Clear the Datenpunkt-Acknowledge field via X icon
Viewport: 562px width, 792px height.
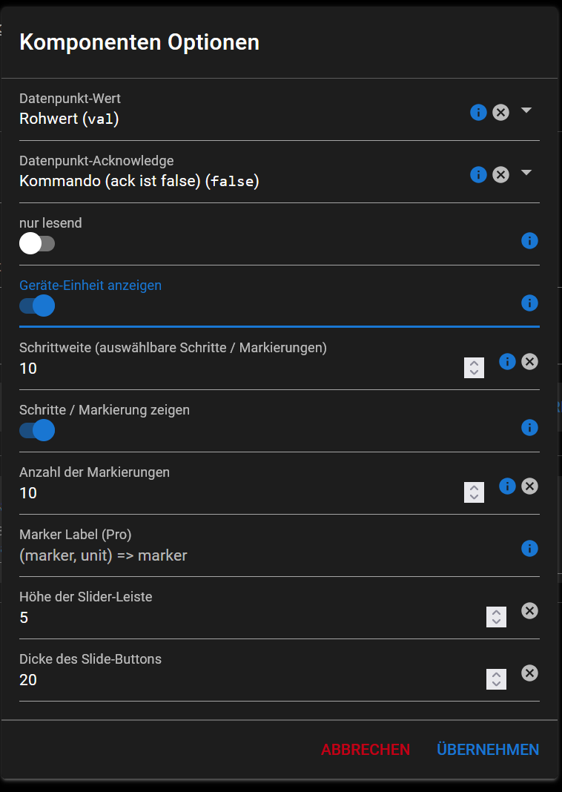pyautogui.click(x=501, y=174)
